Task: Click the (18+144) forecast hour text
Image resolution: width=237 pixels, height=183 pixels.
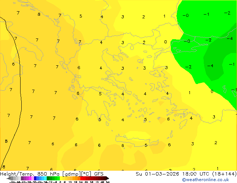Action: click(x=224, y=174)
